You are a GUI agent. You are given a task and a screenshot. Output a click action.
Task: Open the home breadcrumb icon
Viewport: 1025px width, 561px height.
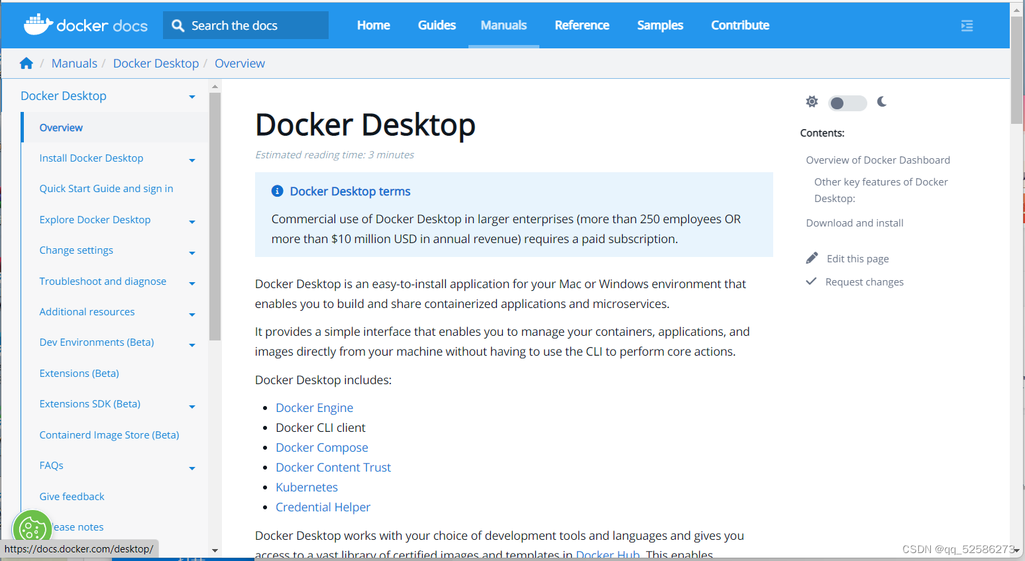[26, 62]
